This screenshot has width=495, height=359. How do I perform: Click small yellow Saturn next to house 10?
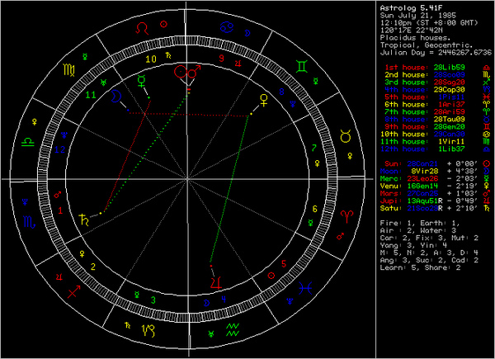(x=168, y=55)
